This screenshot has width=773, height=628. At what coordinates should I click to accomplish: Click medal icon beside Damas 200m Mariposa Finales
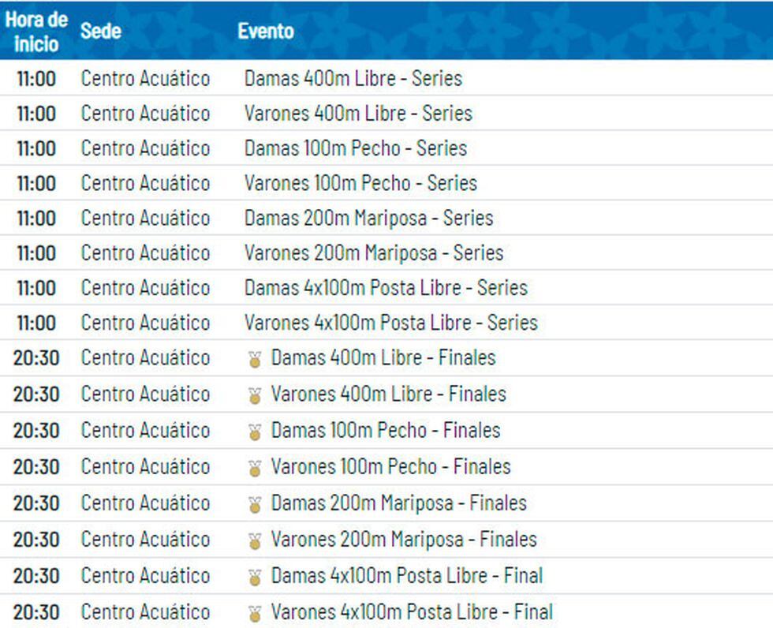(254, 505)
